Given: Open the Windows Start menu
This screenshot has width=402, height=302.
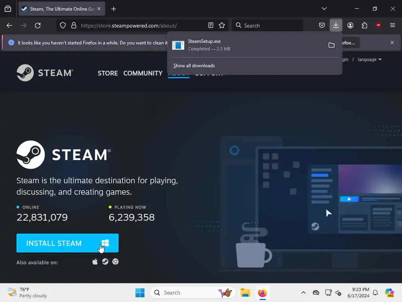Looking at the screenshot, I should tap(140, 293).
